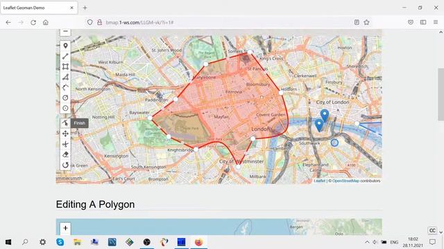This screenshot has width=444, height=249.
Task: Go back in browser history
Action: pyautogui.click(x=8, y=22)
